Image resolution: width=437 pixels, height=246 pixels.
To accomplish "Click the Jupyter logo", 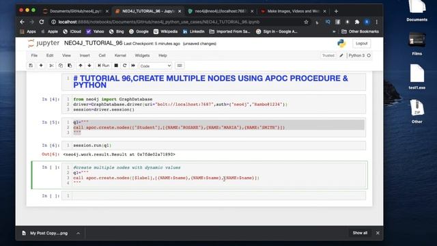I will pyautogui.click(x=44, y=43).
